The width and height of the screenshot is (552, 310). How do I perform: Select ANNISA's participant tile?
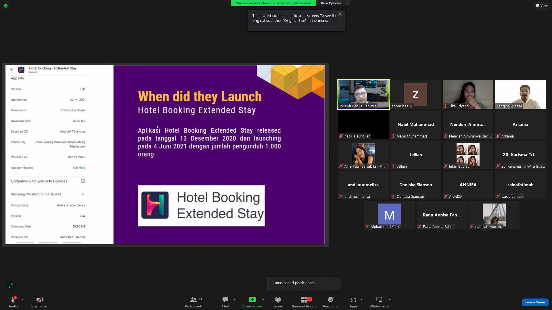click(468, 185)
